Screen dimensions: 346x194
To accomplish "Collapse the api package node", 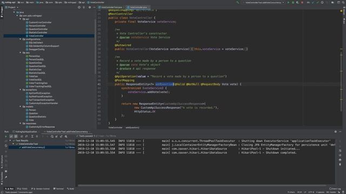I will 21,19.
